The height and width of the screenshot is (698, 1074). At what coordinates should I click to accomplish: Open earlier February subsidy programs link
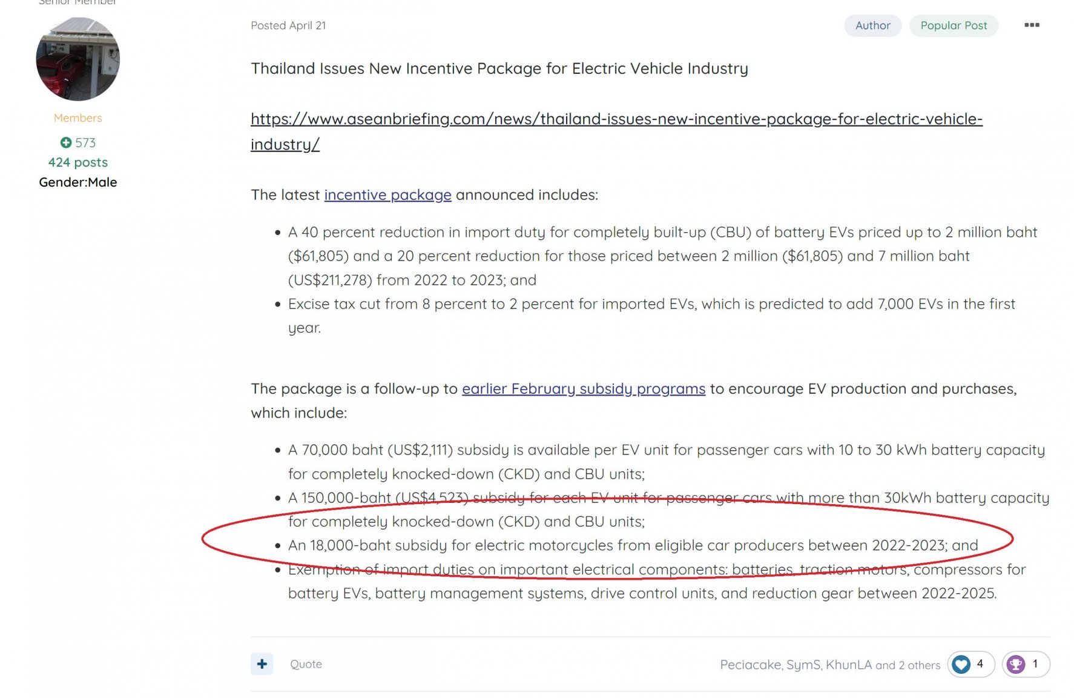(x=584, y=388)
